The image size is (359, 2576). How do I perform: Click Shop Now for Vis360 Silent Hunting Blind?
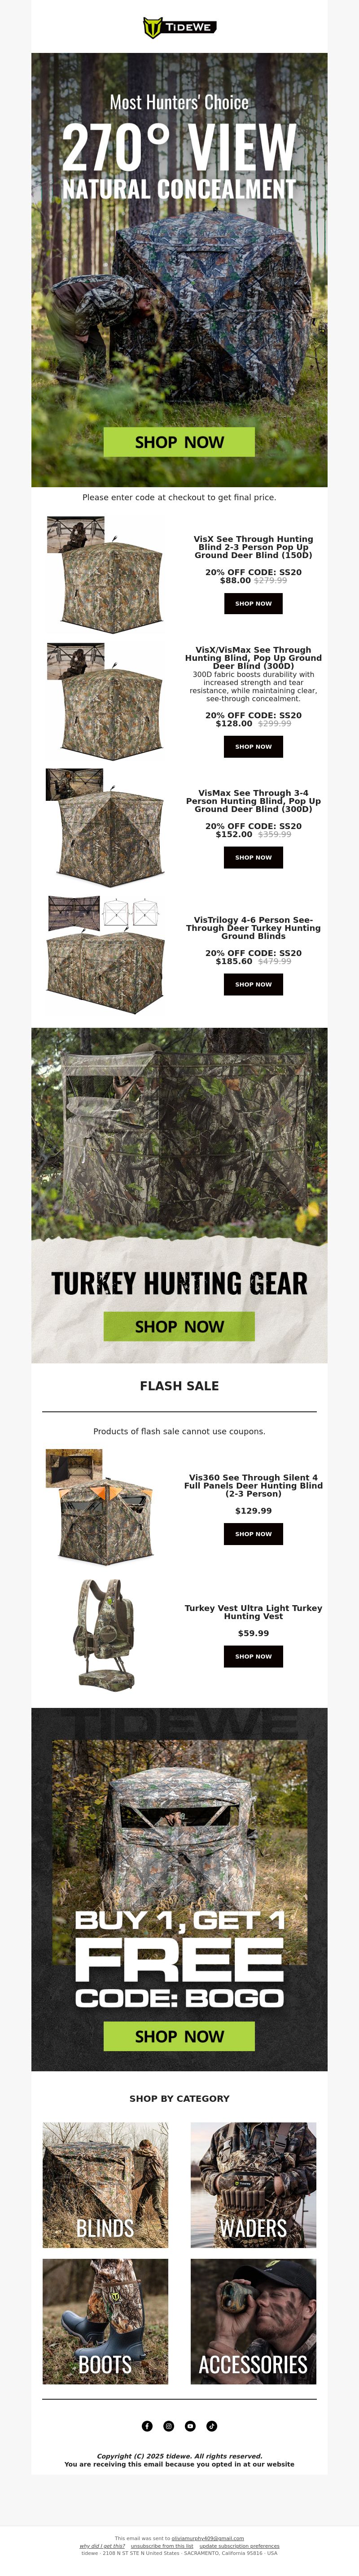pyautogui.click(x=253, y=1533)
